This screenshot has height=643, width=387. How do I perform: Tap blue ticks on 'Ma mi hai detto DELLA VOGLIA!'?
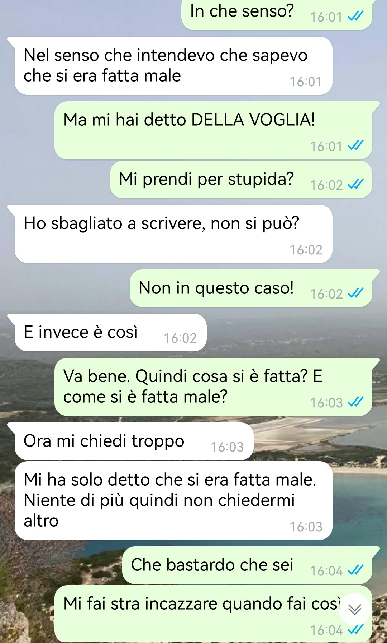click(x=355, y=145)
